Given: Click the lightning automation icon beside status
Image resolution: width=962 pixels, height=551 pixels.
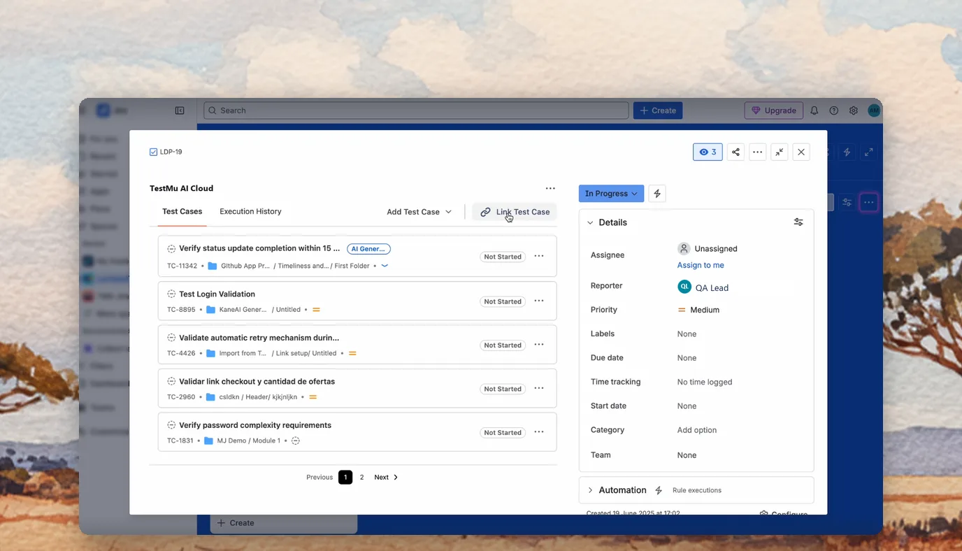Looking at the screenshot, I should coord(657,194).
